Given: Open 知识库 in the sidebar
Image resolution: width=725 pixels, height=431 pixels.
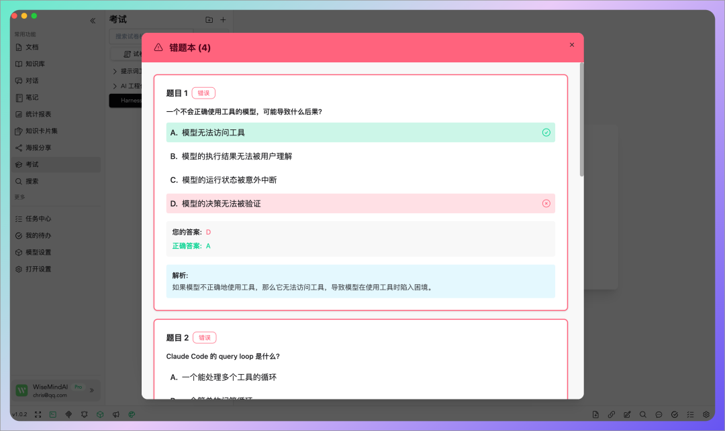Looking at the screenshot, I should (56, 64).
